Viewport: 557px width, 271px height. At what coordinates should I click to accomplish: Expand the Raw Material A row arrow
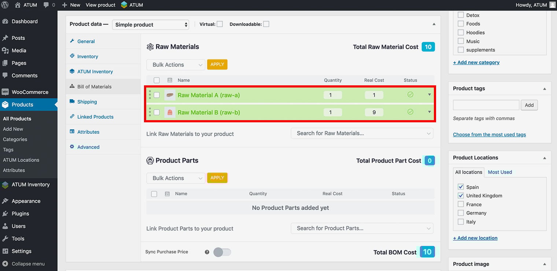pos(429,95)
